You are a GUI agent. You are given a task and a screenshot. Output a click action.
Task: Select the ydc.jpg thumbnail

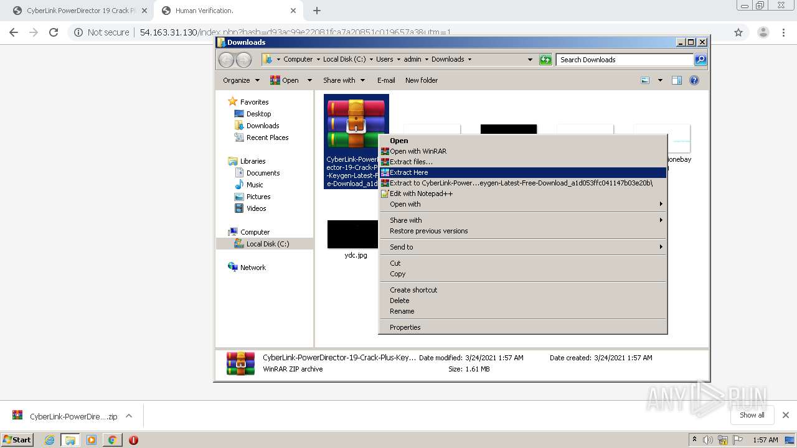pyautogui.click(x=354, y=235)
